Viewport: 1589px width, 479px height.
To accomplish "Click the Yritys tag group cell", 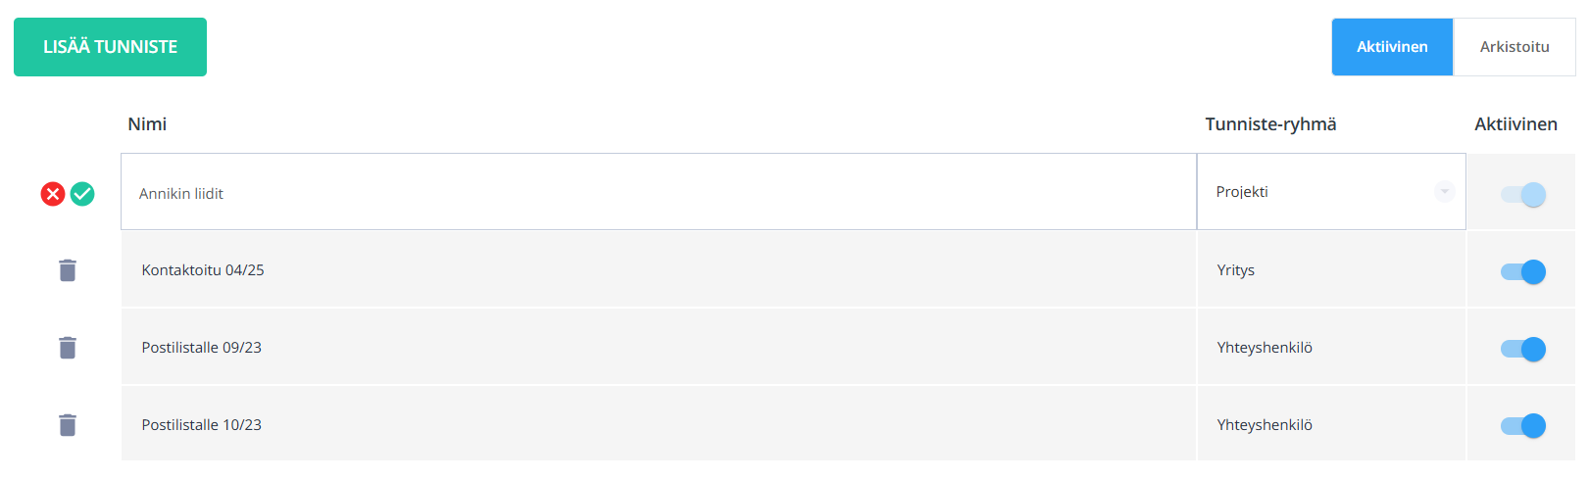I will pos(1331,270).
